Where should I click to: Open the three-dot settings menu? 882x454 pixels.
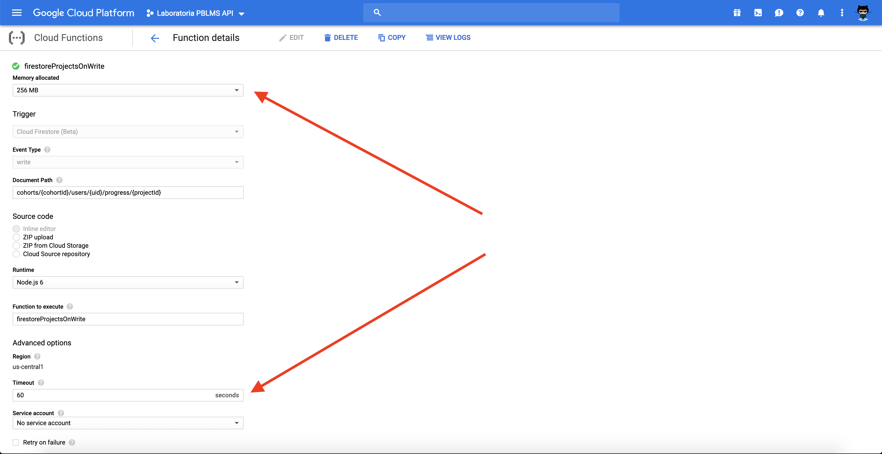[842, 13]
